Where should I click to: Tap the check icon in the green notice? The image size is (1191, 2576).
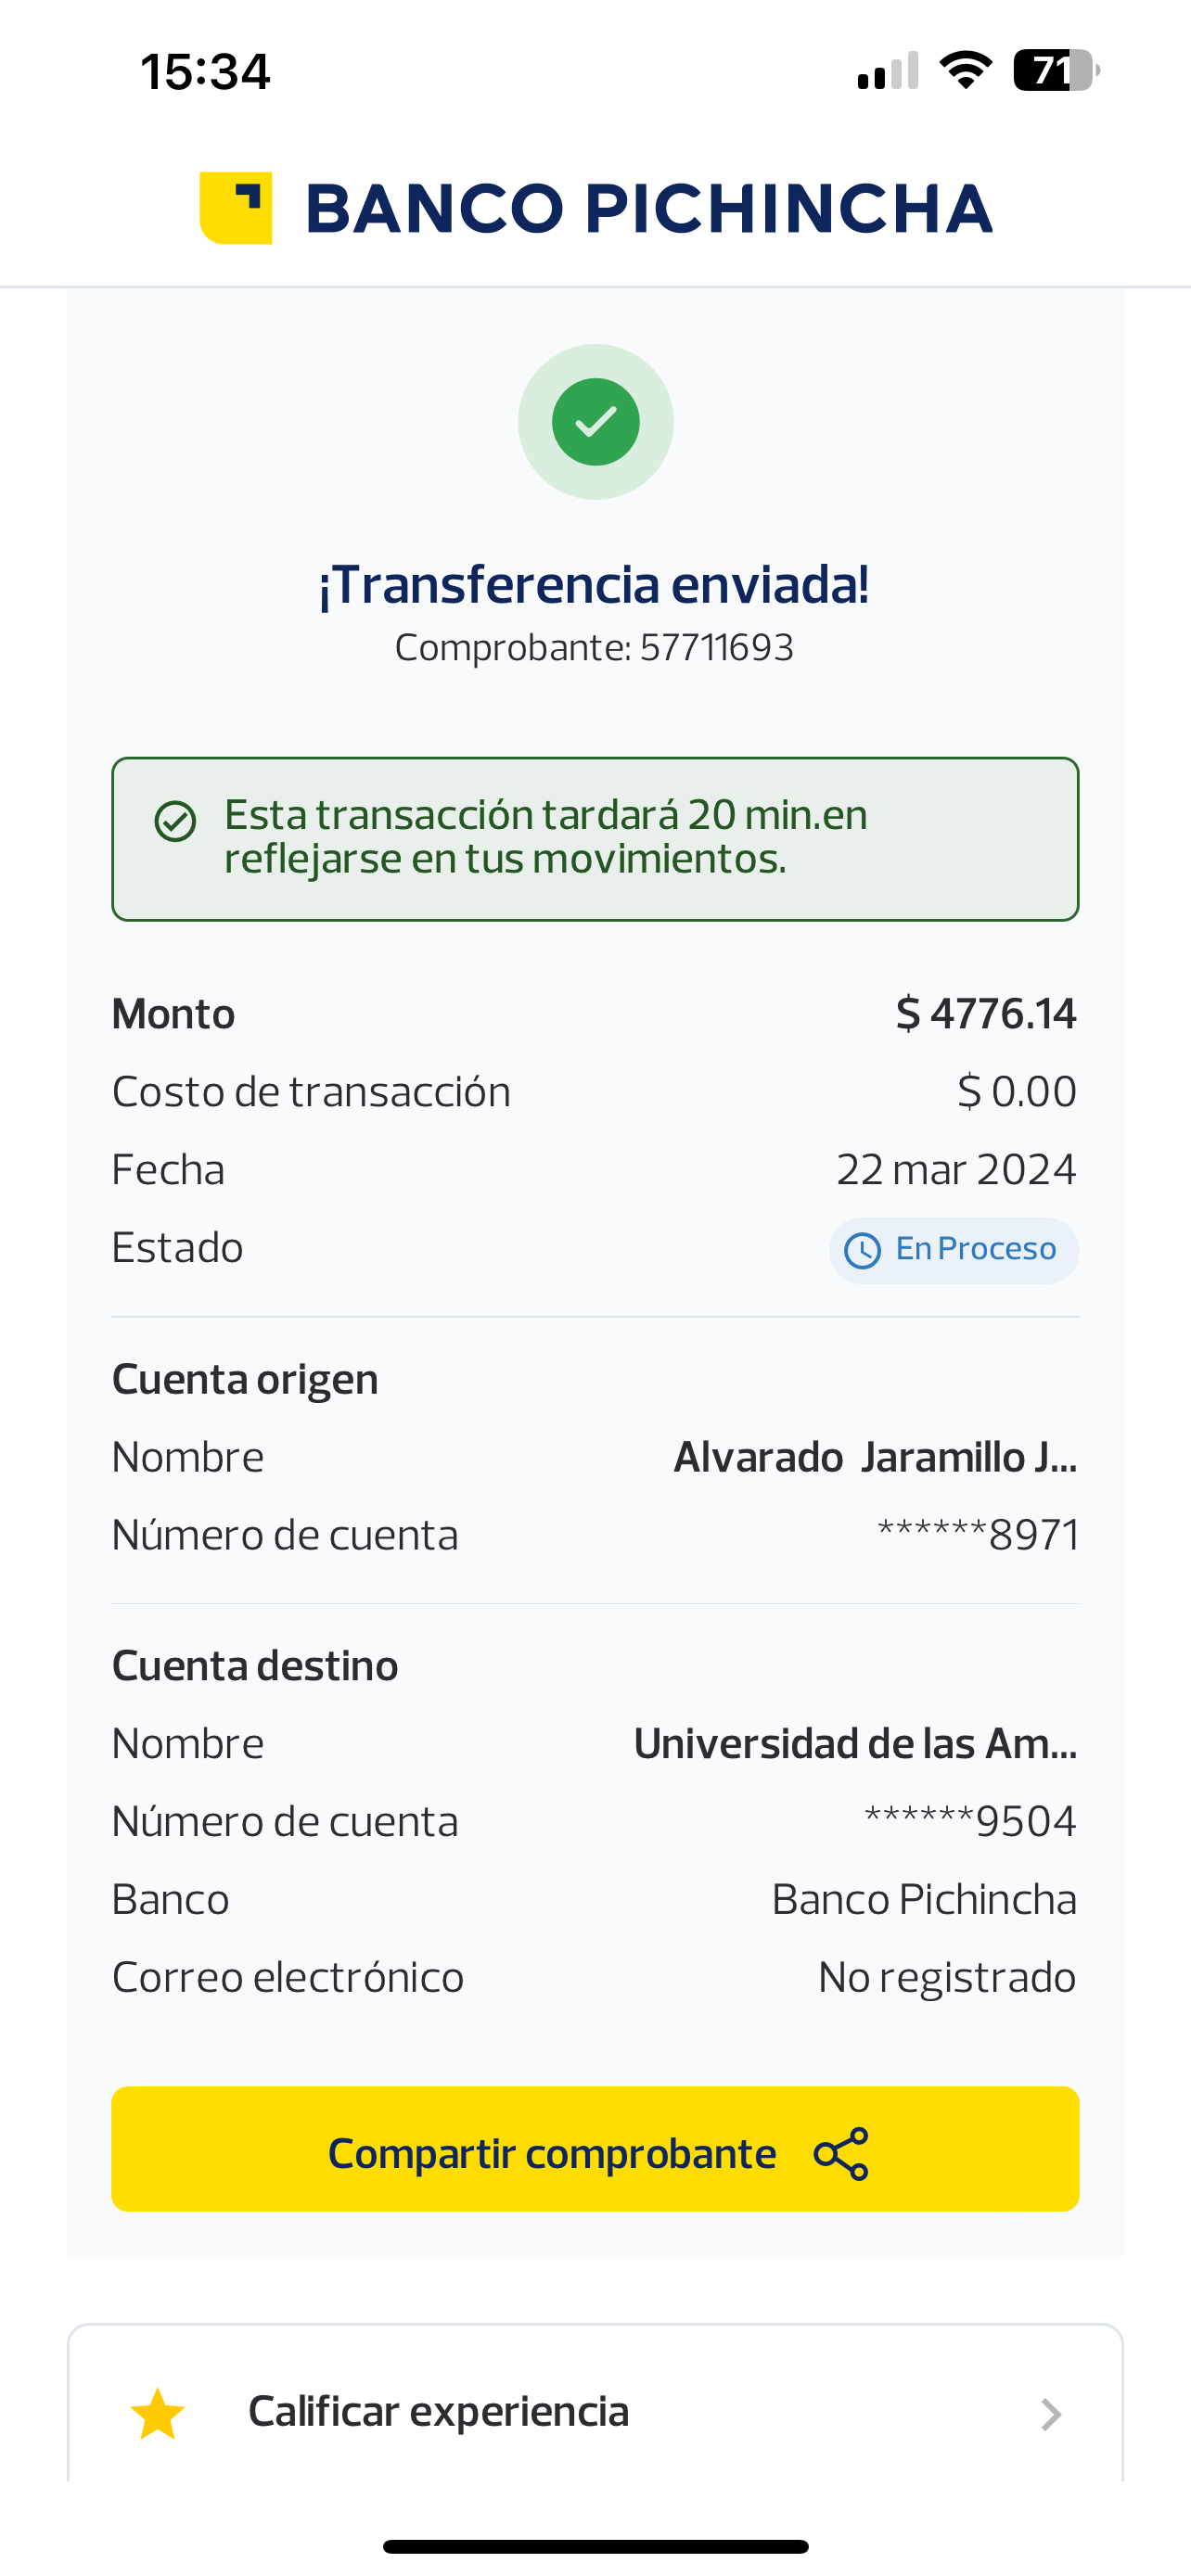pos(175,822)
